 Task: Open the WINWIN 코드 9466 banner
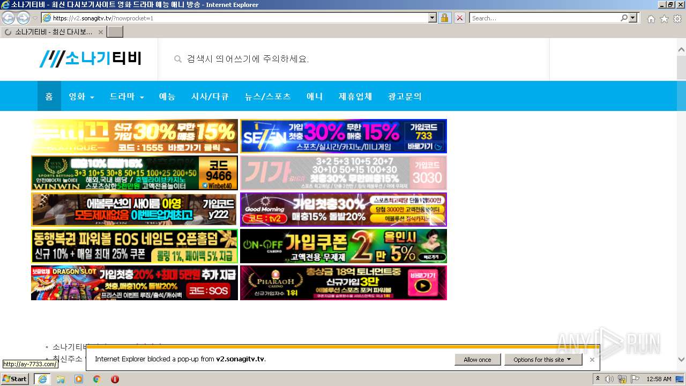pos(135,173)
